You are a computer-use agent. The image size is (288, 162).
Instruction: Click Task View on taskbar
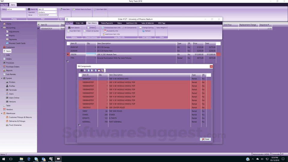[x=11, y=159]
